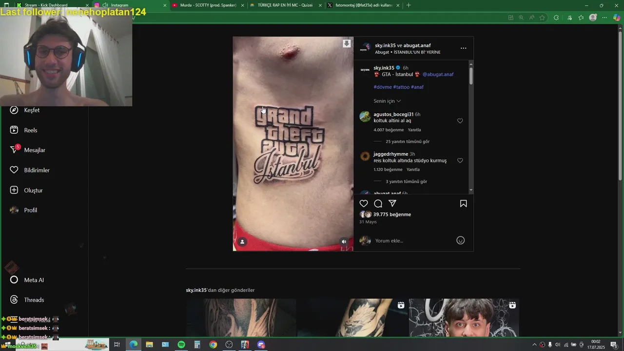Open the notification center in the system tray
The width and height of the screenshot is (624, 351).
click(x=614, y=345)
